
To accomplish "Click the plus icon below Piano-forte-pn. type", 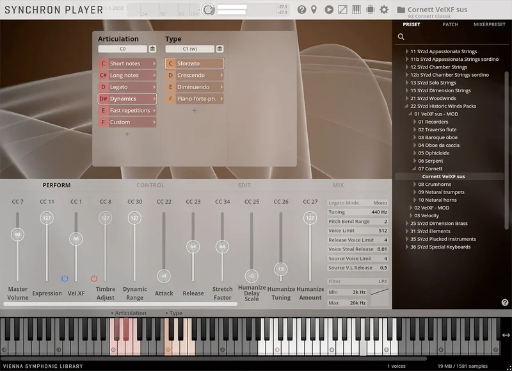I will tap(195, 110).
